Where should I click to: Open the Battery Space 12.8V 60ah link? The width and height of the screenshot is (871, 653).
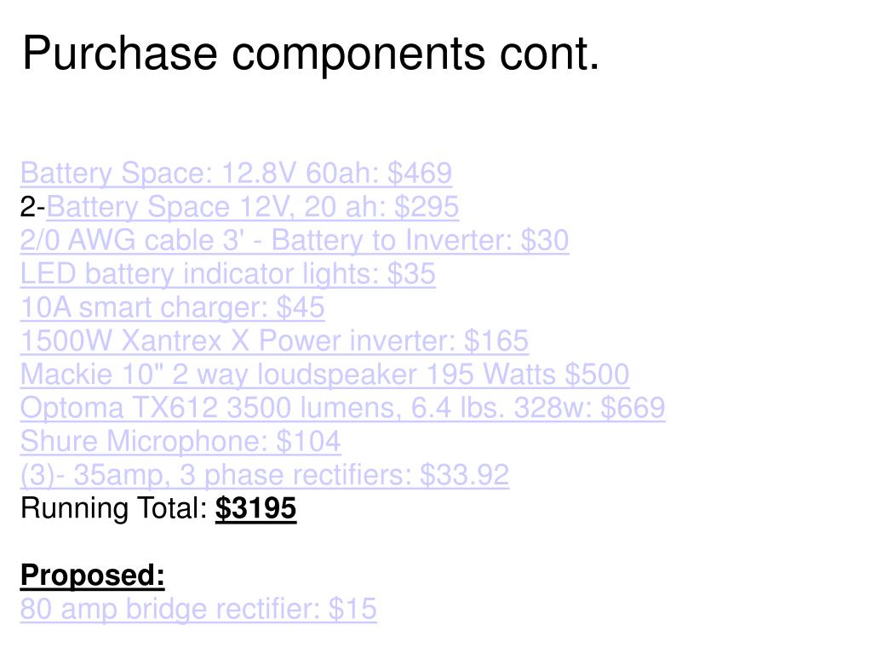[236, 173]
